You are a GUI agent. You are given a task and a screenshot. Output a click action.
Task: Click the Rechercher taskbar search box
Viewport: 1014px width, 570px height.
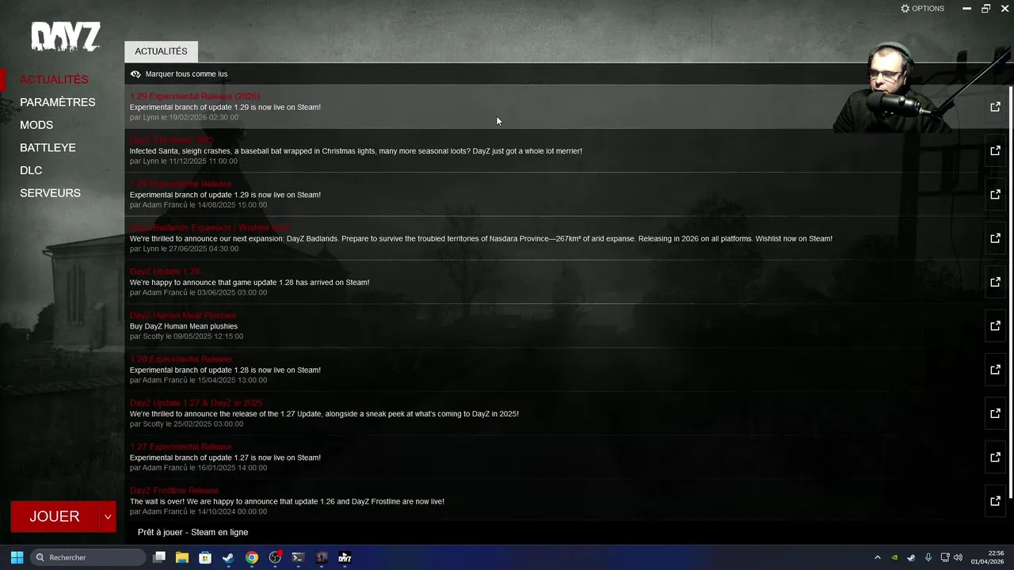point(89,557)
